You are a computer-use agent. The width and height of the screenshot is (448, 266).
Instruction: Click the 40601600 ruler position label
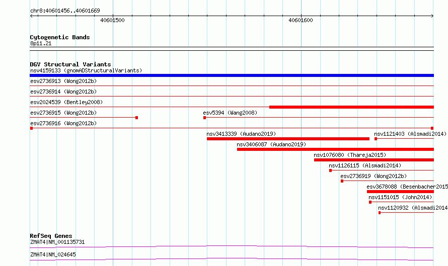[x=301, y=20]
